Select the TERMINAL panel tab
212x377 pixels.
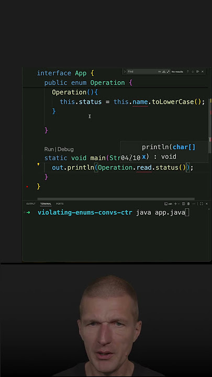pyautogui.click(x=46, y=204)
